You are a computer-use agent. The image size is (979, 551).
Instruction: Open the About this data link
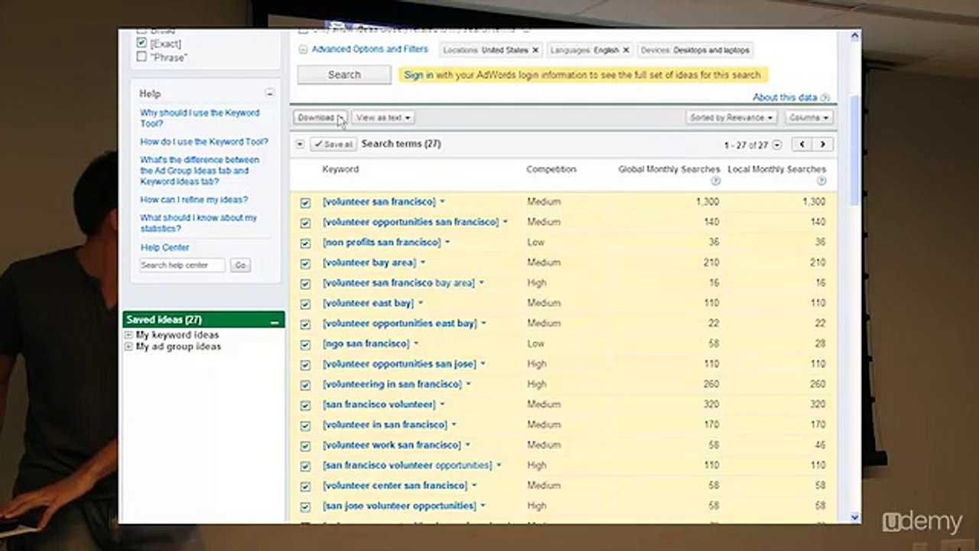pos(785,98)
